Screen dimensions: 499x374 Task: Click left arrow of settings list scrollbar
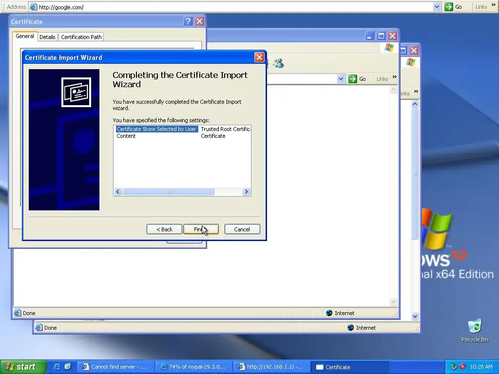tap(118, 191)
